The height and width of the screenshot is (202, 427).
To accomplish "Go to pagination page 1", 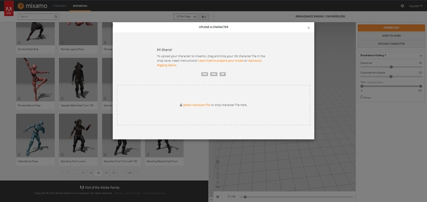I will click(x=69, y=173).
